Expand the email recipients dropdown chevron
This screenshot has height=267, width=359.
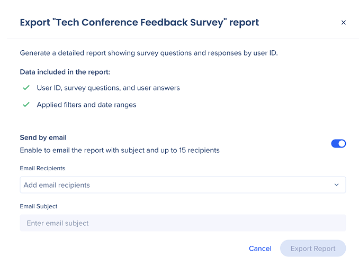[336, 185]
